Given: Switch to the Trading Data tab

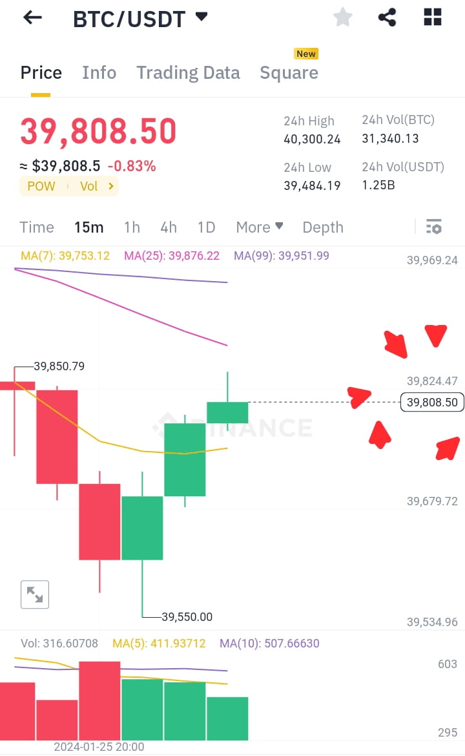Looking at the screenshot, I should tap(188, 72).
